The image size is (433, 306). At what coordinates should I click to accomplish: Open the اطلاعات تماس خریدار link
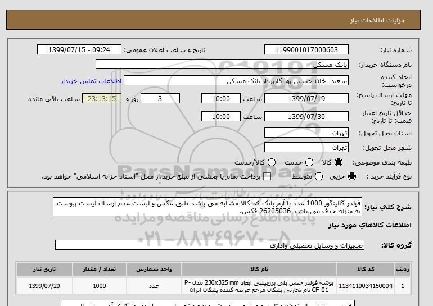pos(91,81)
